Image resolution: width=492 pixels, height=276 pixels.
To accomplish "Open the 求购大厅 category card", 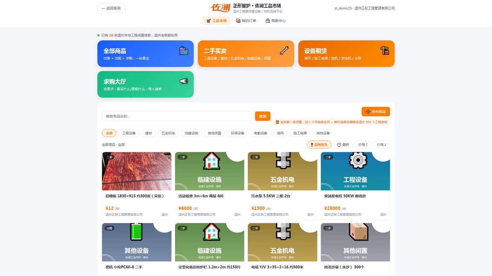I will pyautogui.click(x=145, y=85).
